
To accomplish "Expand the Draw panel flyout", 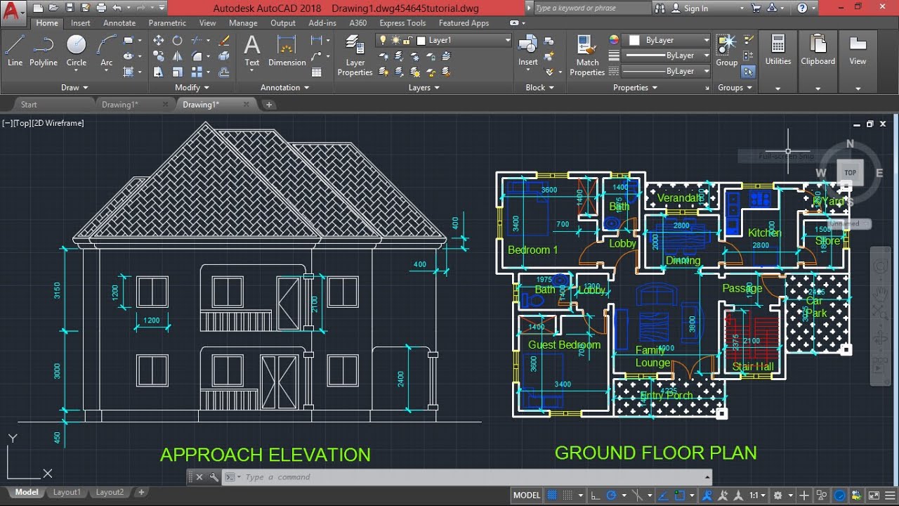I will coord(74,88).
